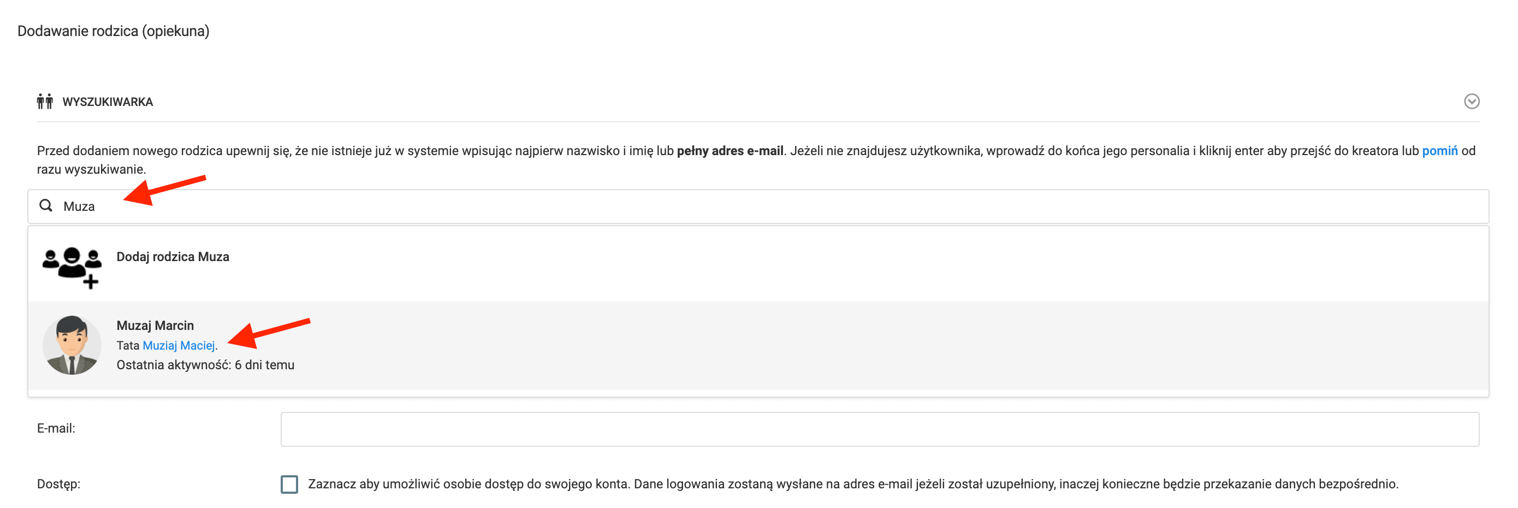Viewport: 1518px width, 508px height.
Task: Click the "E-mail:" field label
Action: pos(56,428)
